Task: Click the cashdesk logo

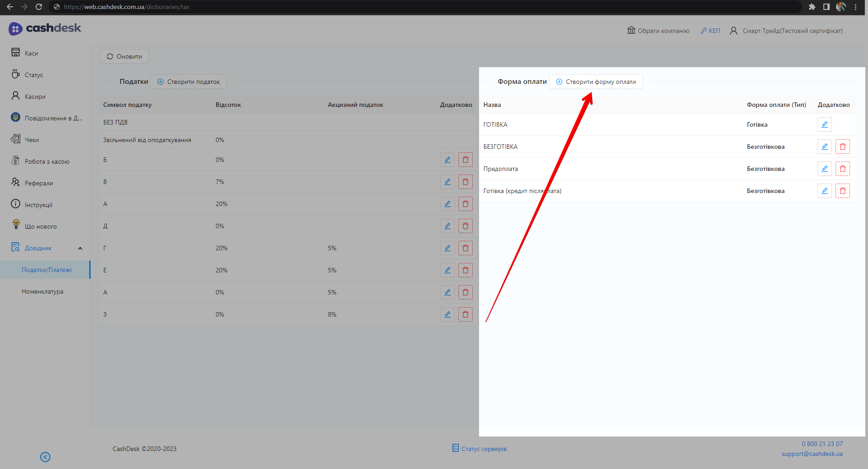Action: pyautogui.click(x=45, y=28)
